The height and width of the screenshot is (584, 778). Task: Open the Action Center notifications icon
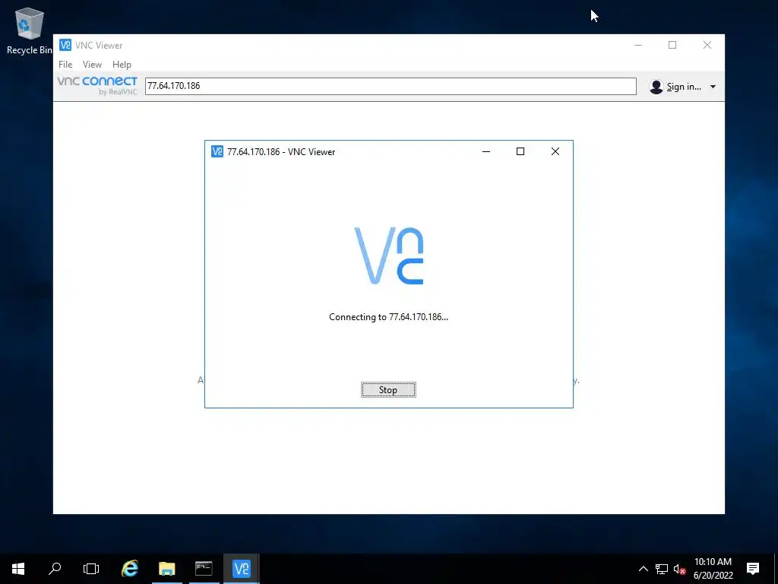[753, 569]
